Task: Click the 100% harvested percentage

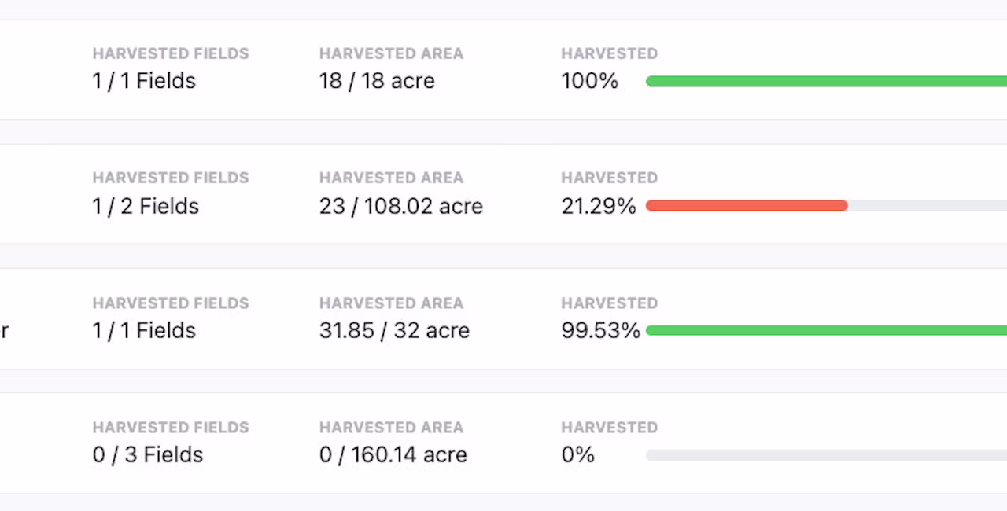Action: 590,81
